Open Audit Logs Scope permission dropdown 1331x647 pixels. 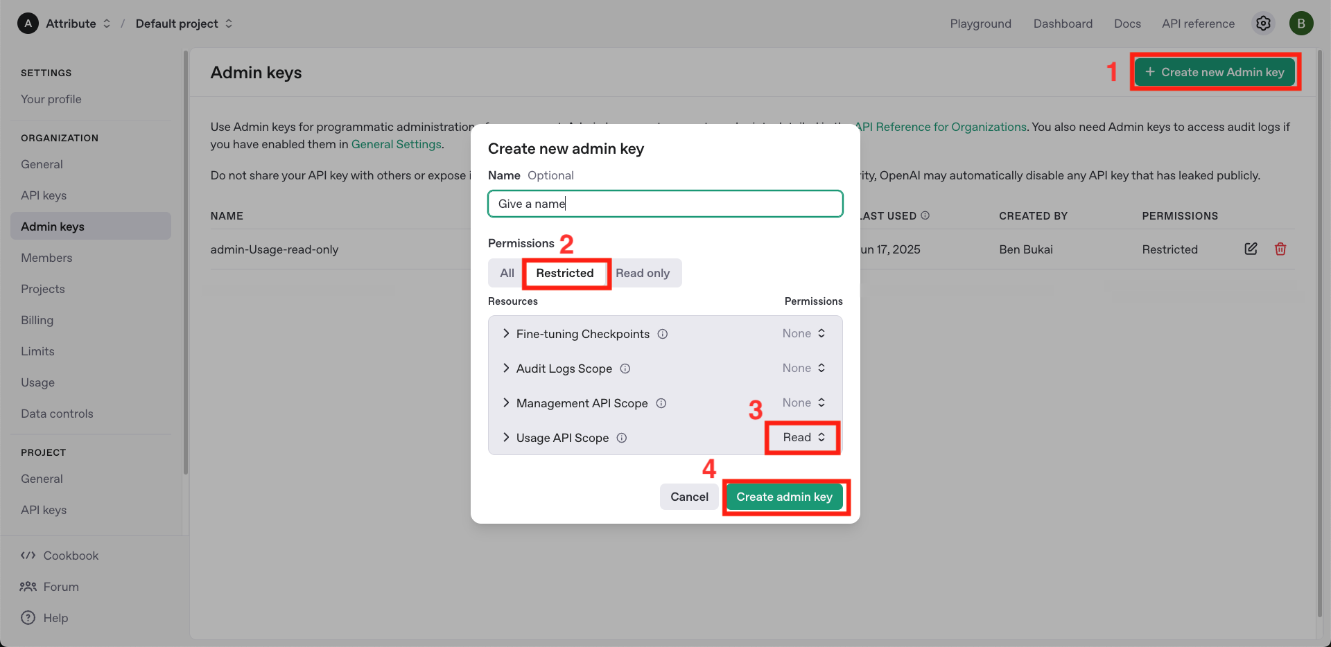coord(803,368)
